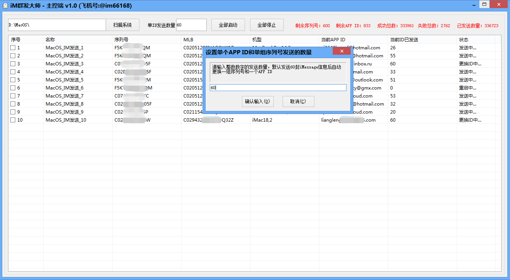Toggle the checkbox for row 6
Image resolution: width=510 pixels, height=280 pixels.
coord(13,88)
